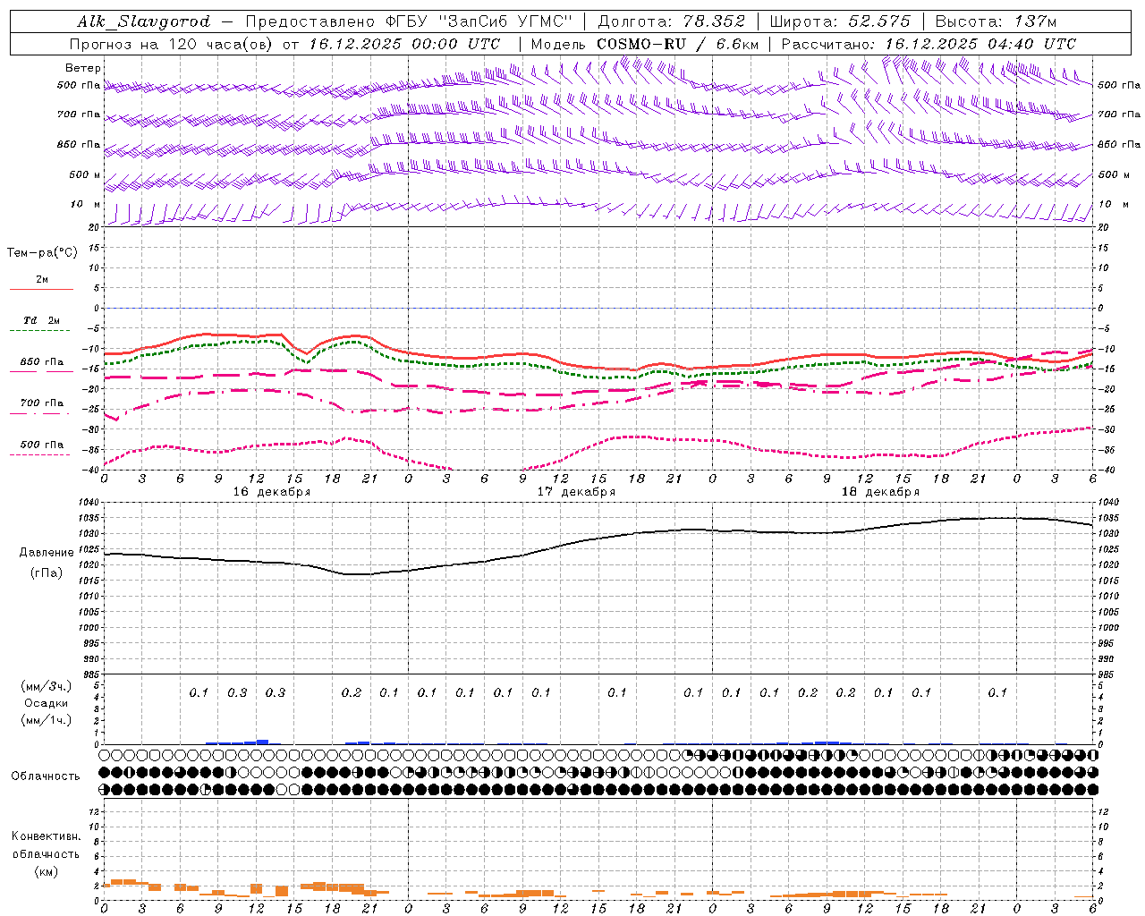Click the left "10 м" wind level label
This screenshot has width=1145, height=916.
coord(86,204)
